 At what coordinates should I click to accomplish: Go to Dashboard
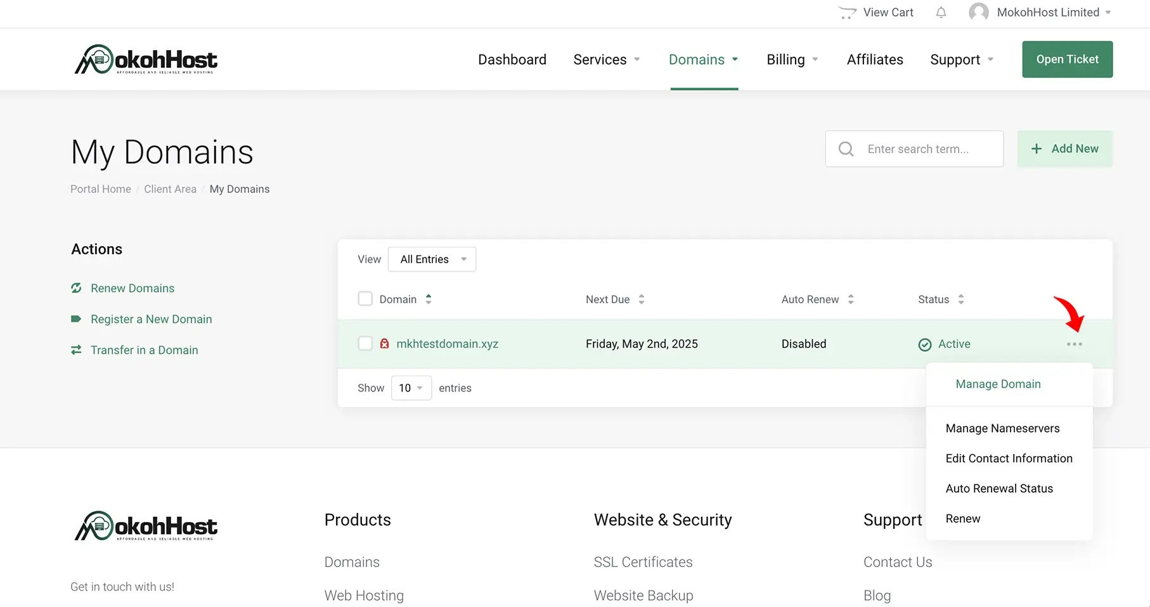(x=512, y=60)
